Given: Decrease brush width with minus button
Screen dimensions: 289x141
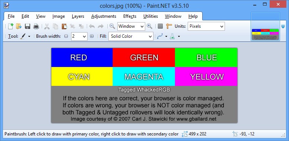Looking at the screenshot, I should (x=66, y=36).
